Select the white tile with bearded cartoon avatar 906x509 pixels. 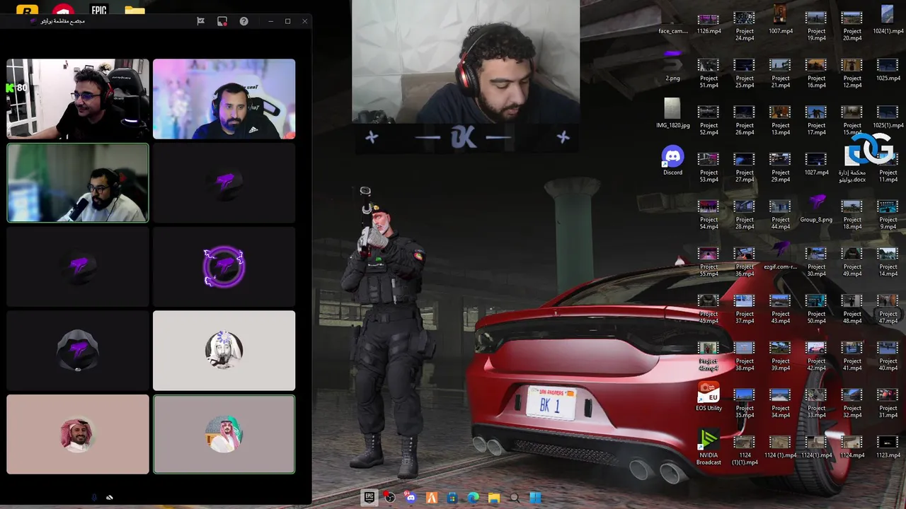[x=224, y=351]
